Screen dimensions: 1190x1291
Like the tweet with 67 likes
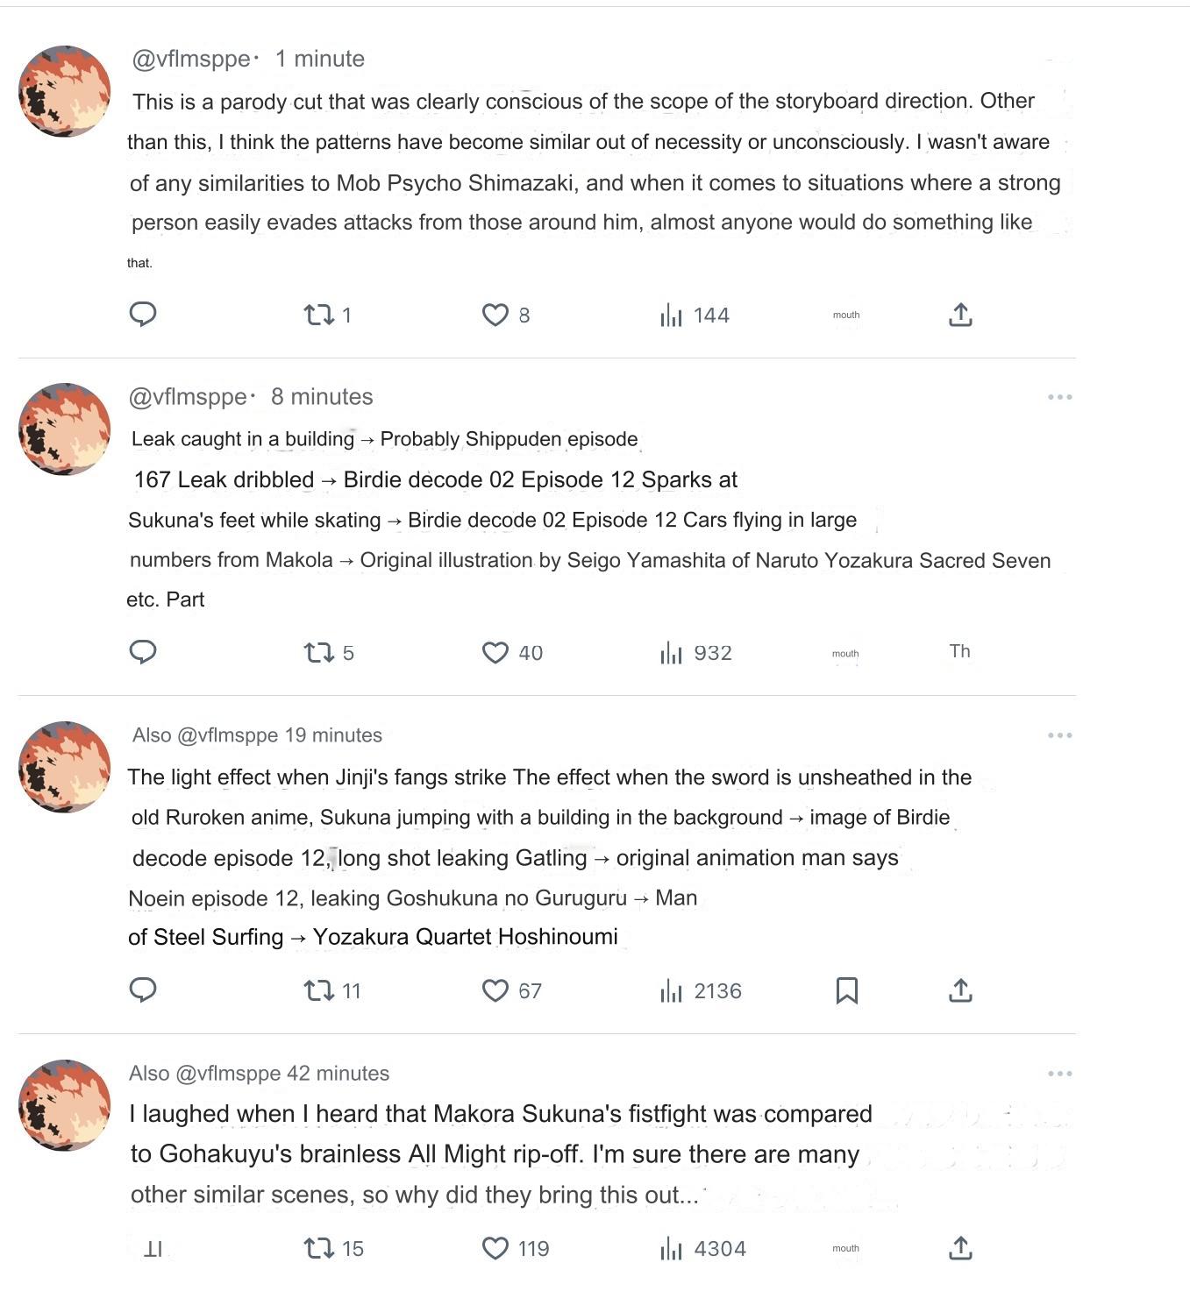[495, 991]
